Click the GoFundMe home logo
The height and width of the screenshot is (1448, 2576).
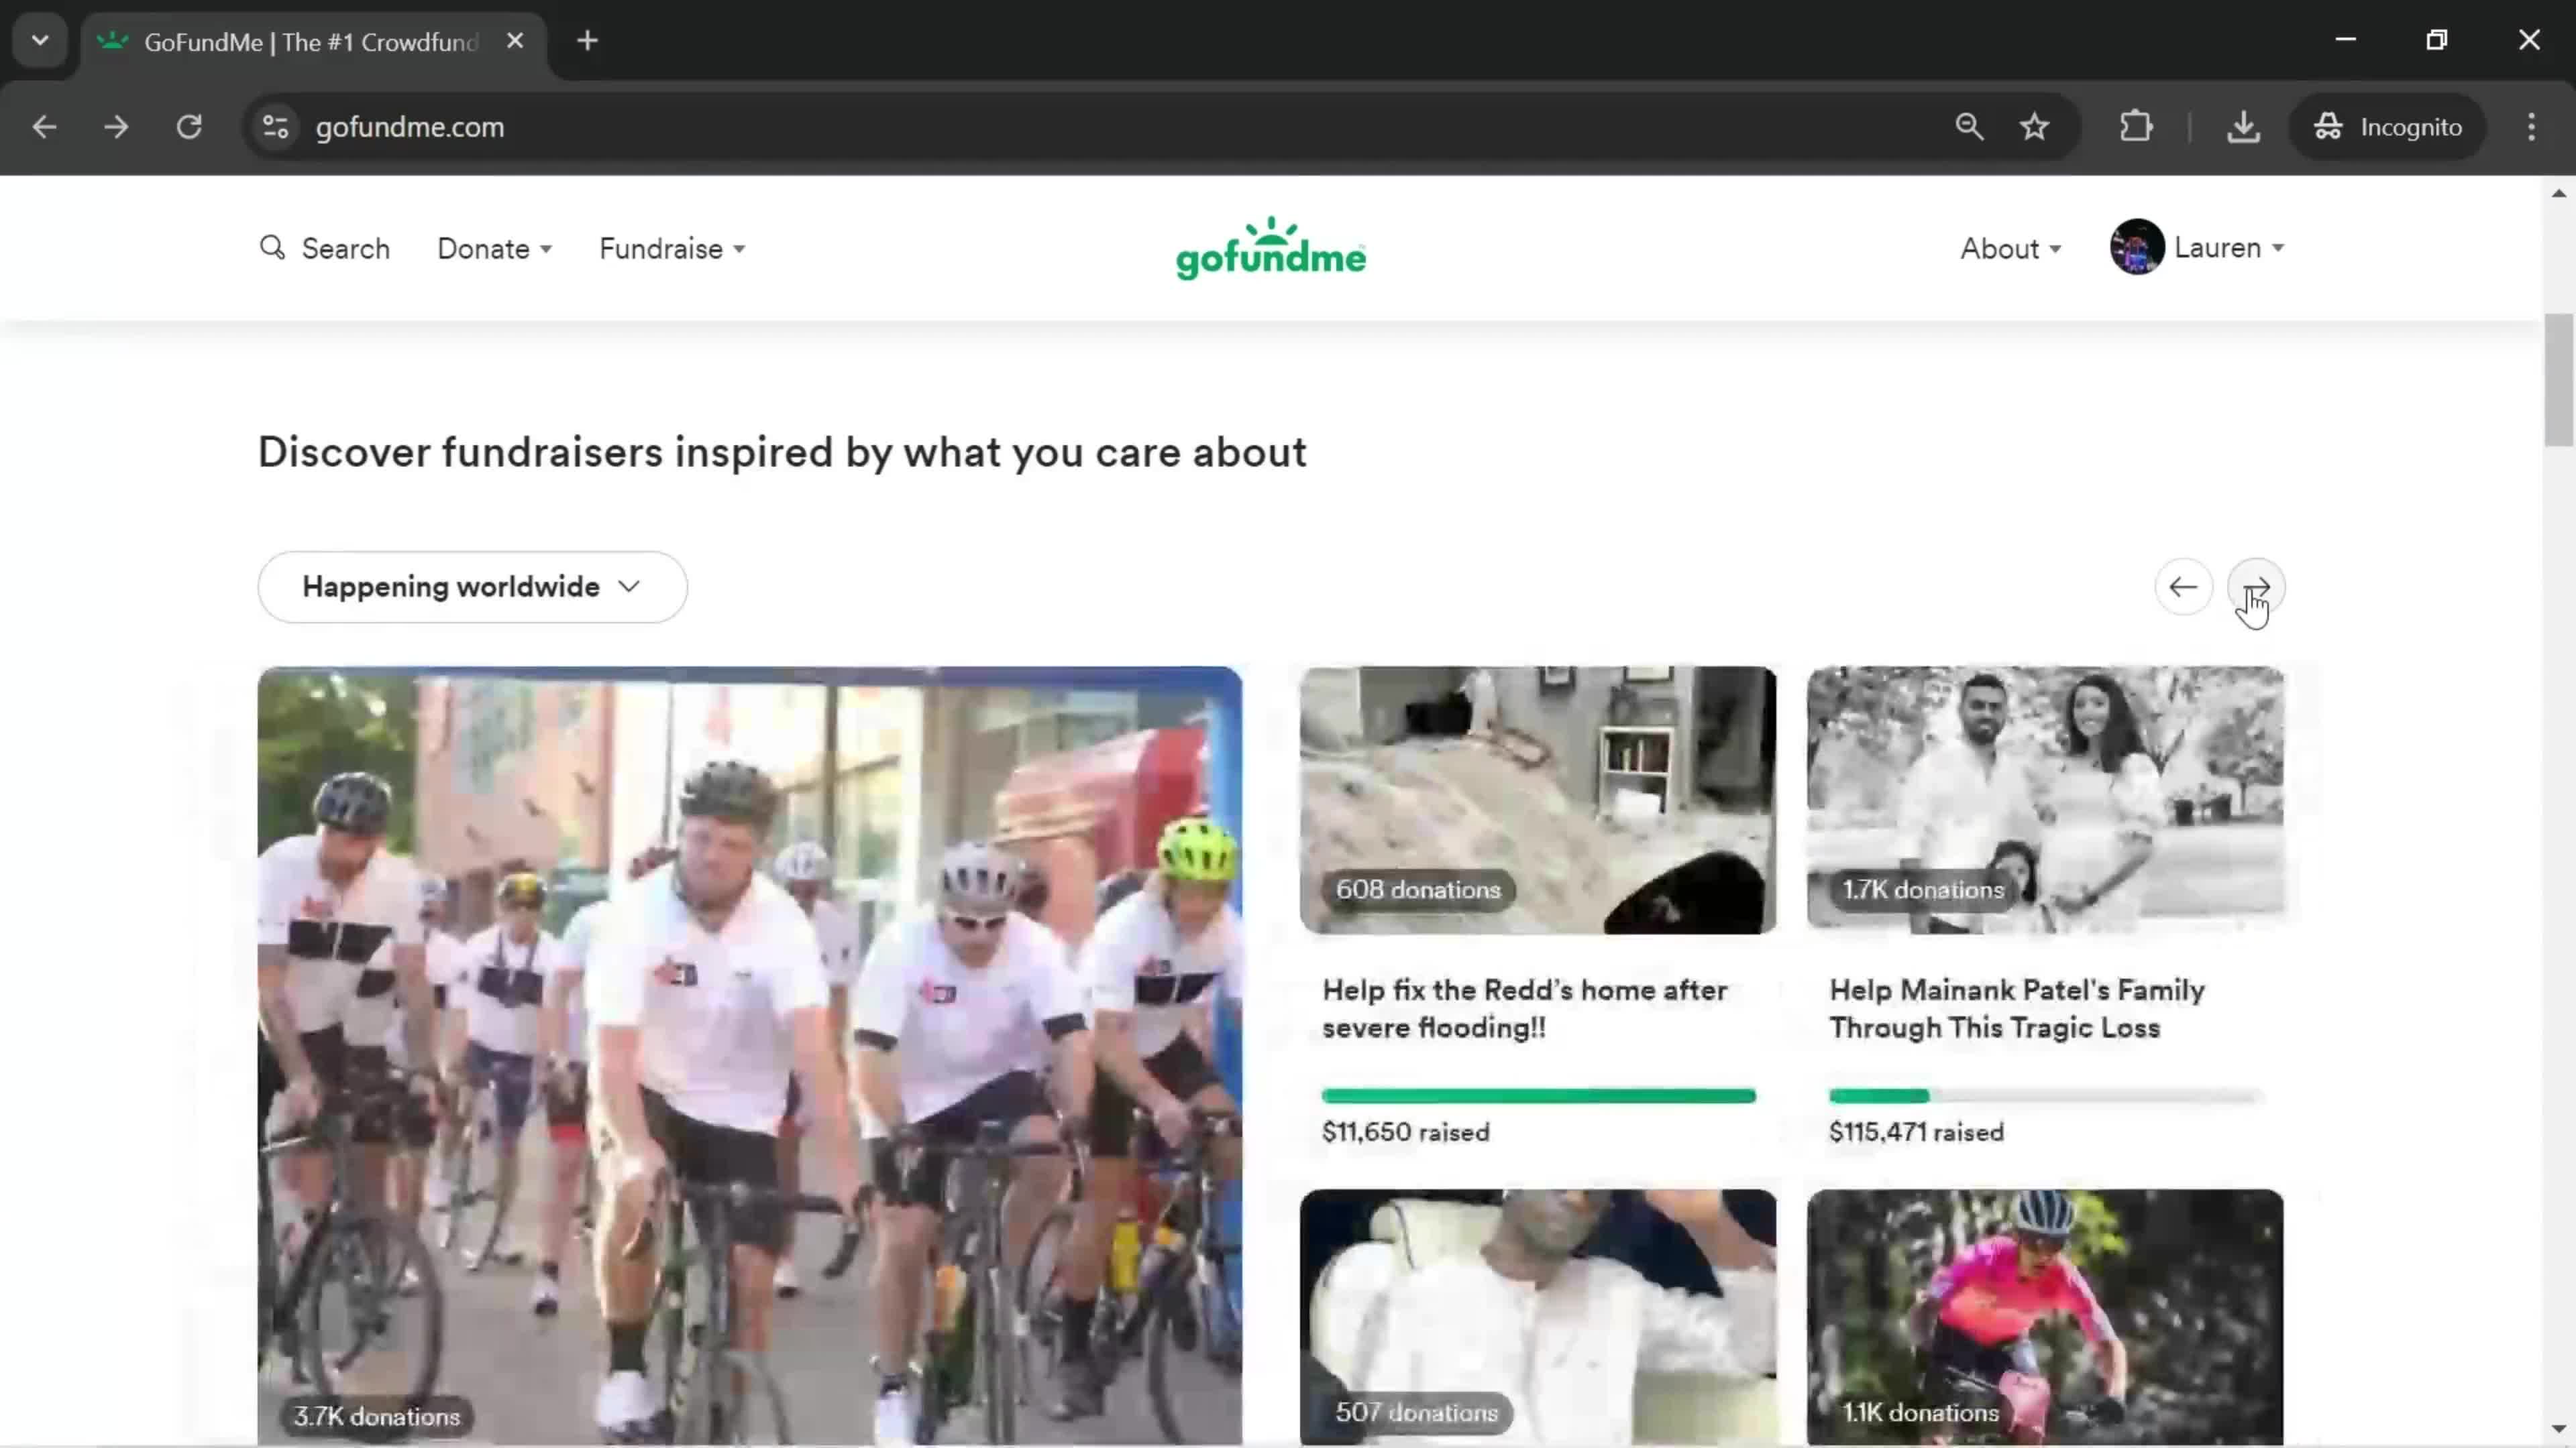pos(1271,247)
